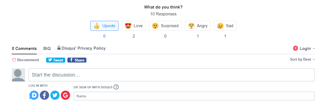Click the padlock icon beside Privacy Policy
This screenshot has width=327, height=110.
point(59,48)
